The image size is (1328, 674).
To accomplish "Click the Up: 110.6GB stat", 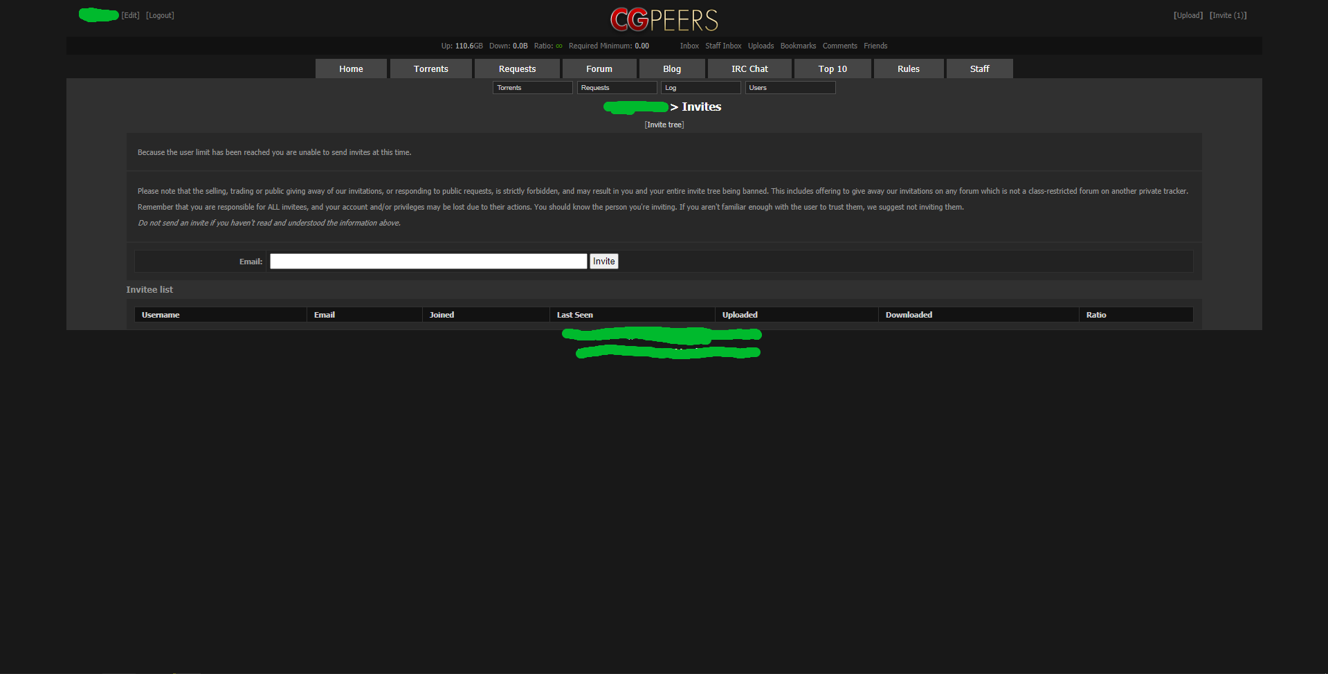I will click(x=462, y=46).
